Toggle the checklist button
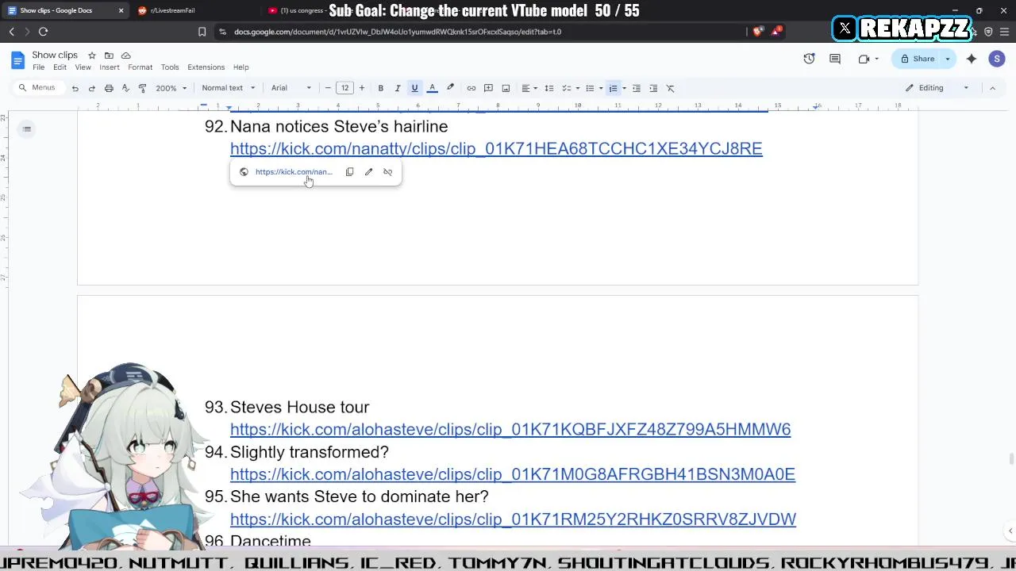This screenshot has height=571, width=1016. [x=567, y=88]
